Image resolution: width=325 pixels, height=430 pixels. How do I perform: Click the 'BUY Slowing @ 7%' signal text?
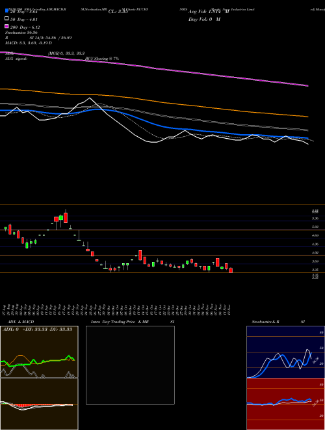click(102, 59)
